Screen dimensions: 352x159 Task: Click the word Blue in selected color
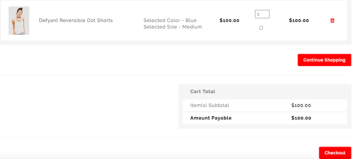190,20
